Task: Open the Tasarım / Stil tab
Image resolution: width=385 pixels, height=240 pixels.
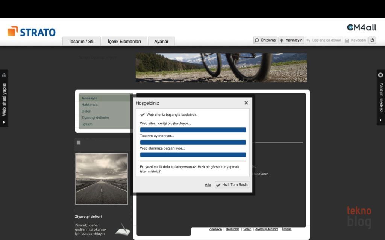Action: (81, 42)
